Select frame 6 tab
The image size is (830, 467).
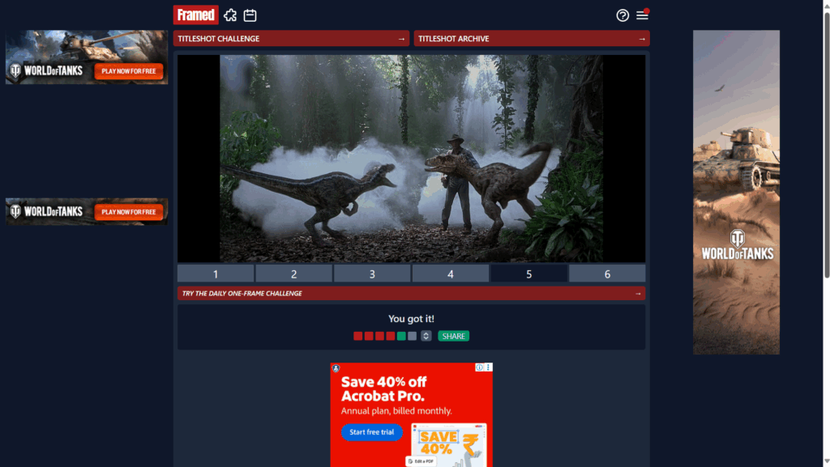[x=607, y=274]
